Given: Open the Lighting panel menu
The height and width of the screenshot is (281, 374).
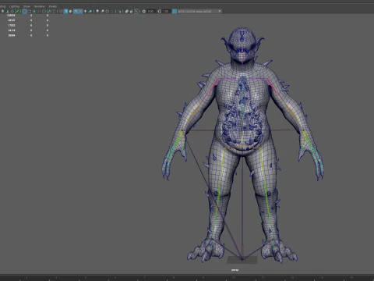Looking at the screenshot, I should click(x=14, y=6).
